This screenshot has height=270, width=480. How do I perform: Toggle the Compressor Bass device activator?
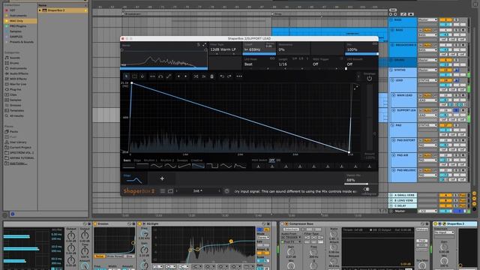coord(282,224)
